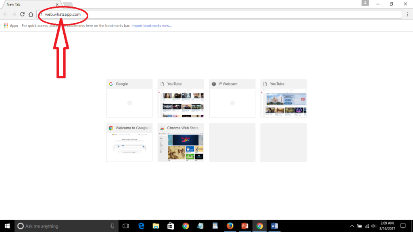Open the Apps bookmark shortcut
This screenshot has width=413, height=232.
pos(11,25)
